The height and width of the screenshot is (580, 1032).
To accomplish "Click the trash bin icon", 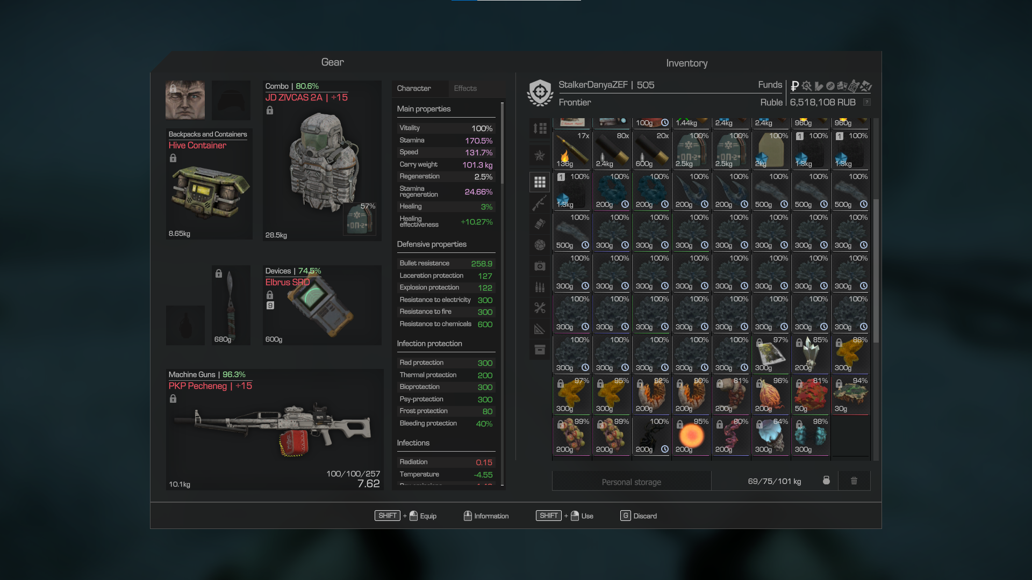I will click(x=854, y=481).
